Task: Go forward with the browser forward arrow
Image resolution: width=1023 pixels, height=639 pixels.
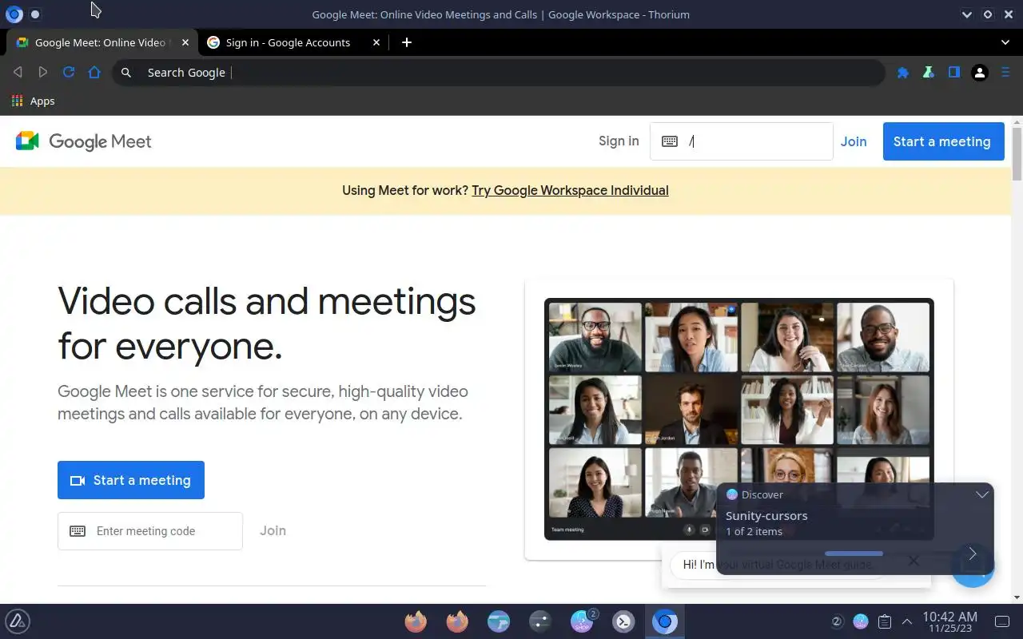Action: (x=43, y=73)
